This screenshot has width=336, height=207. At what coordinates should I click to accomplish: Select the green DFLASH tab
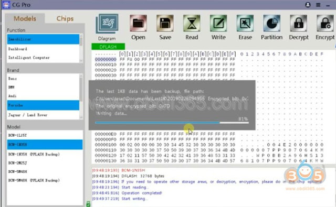coord(108,47)
